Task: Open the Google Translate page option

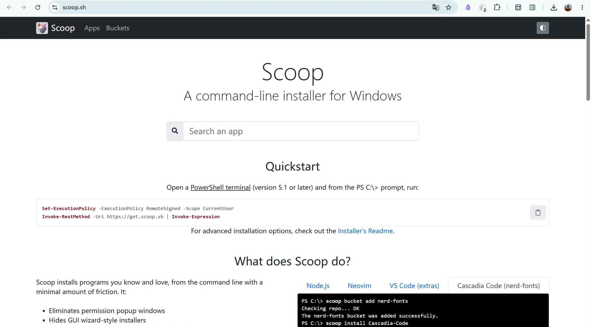Action: pyautogui.click(x=436, y=7)
